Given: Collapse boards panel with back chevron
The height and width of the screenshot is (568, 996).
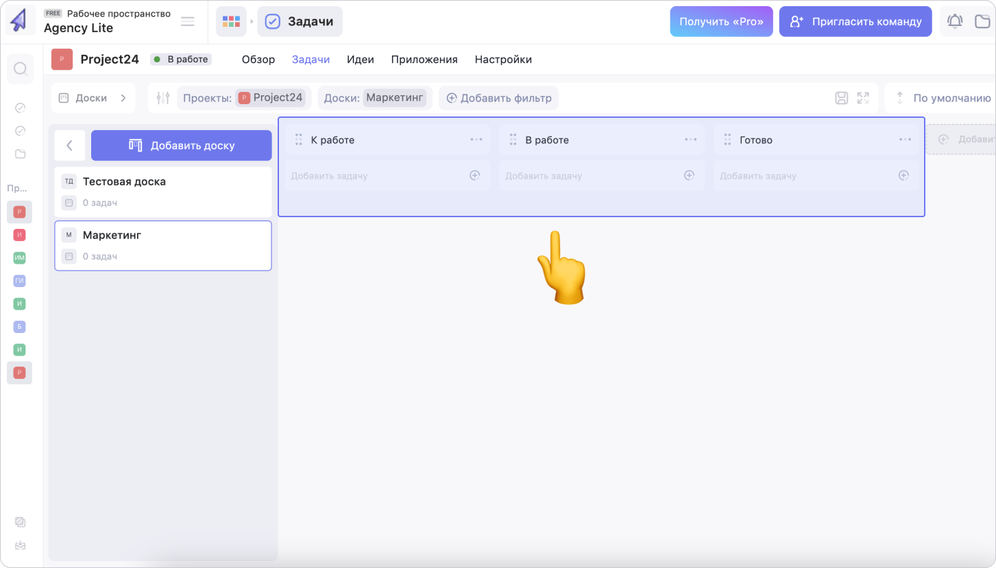Looking at the screenshot, I should pos(69,145).
